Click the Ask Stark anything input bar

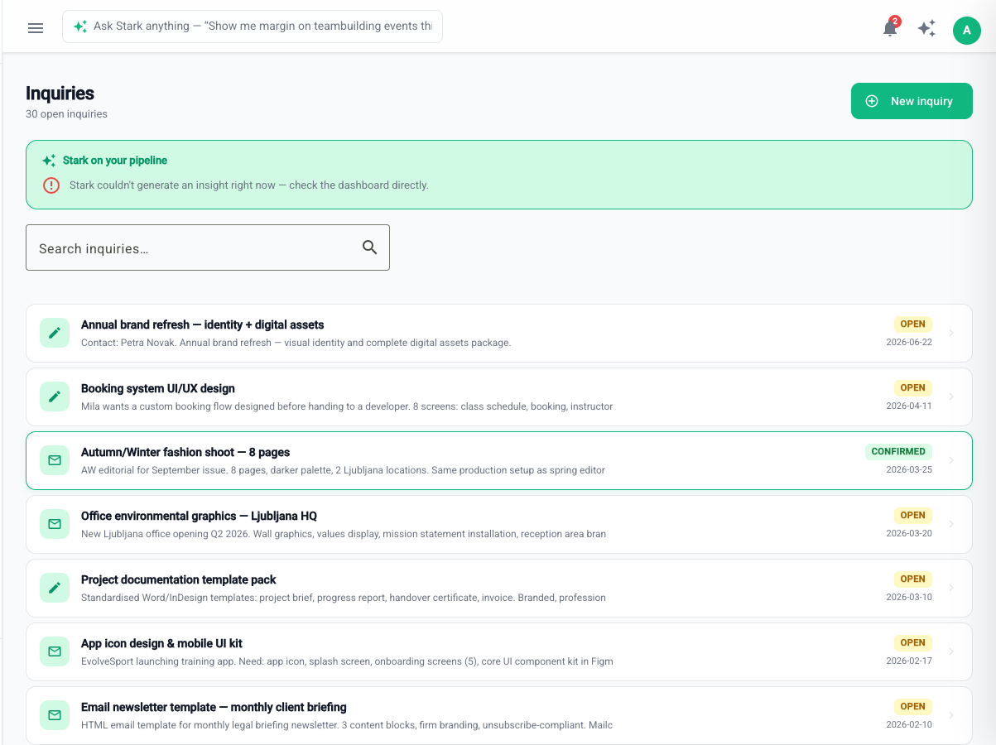(x=253, y=26)
